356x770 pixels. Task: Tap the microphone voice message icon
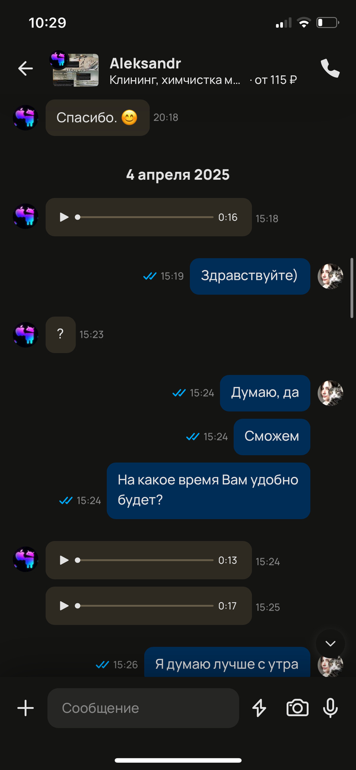(x=331, y=707)
